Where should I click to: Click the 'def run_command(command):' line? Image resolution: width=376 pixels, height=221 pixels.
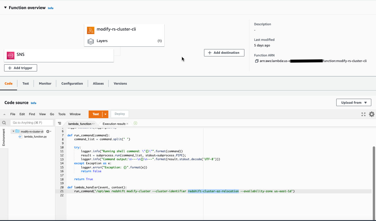coord(88,135)
